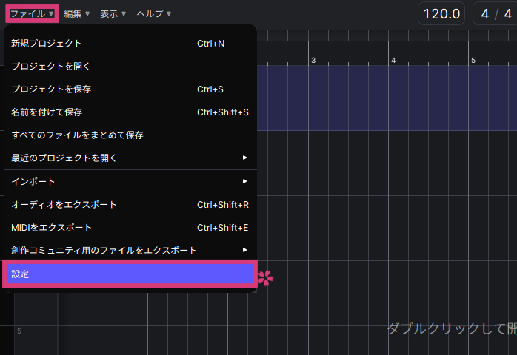
Task: Open the 表示 dropdown menu
Action: pyautogui.click(x=113, y=13)
